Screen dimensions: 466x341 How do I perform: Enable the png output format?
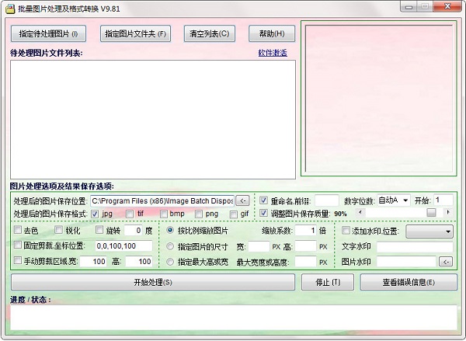point(199,214)
